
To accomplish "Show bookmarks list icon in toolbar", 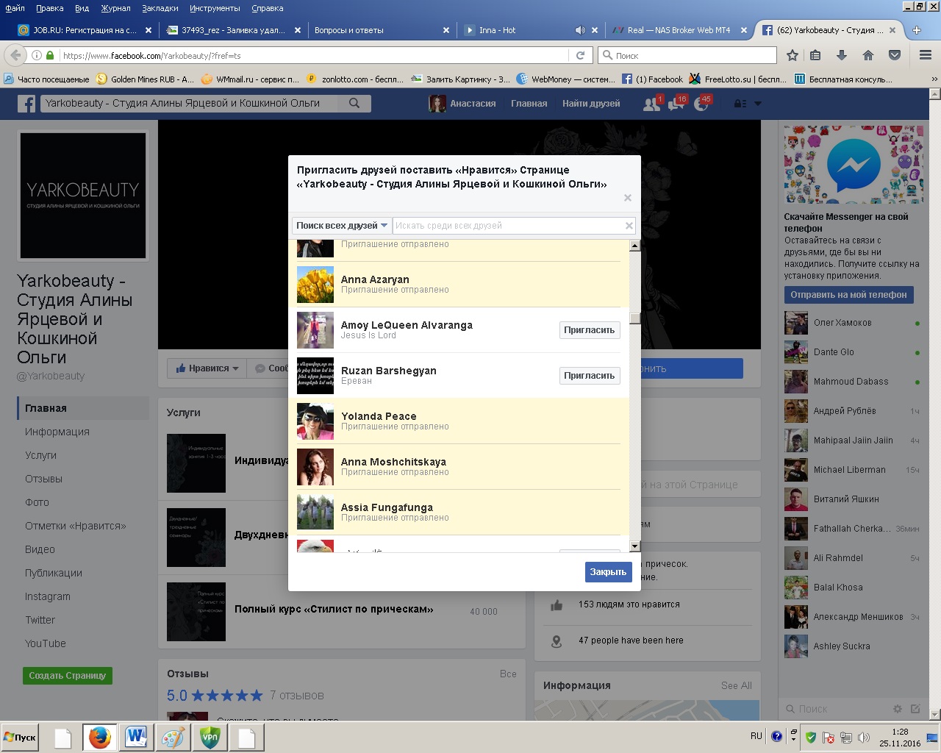I will 815,55.
